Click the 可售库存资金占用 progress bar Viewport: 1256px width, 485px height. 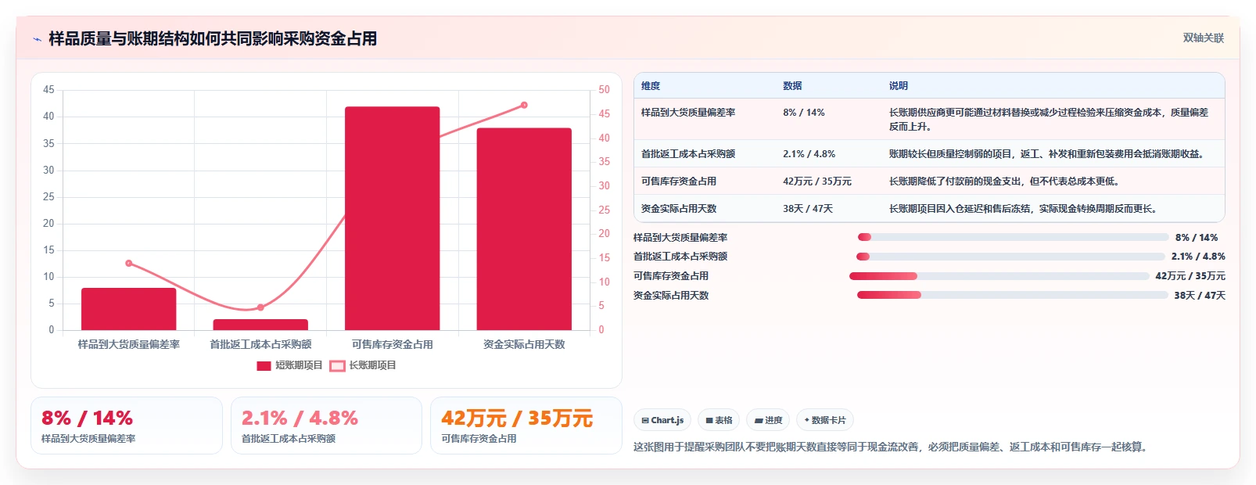click(x=999, y=276)
